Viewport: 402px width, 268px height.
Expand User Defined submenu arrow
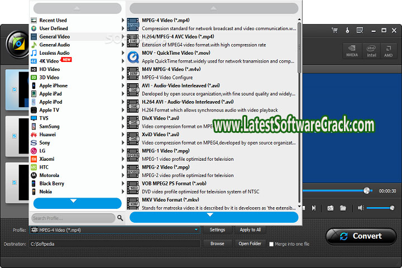click(x=123, y=28)
